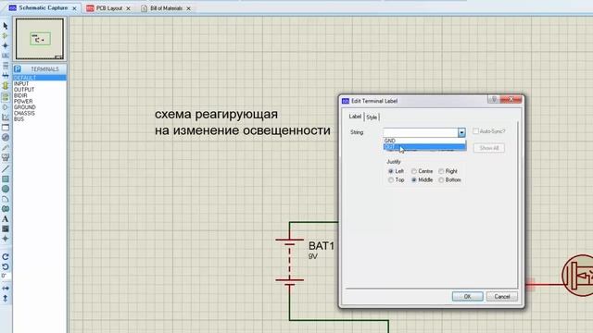Viewport: 593px width, 333px height.
Task: Pick the 2D Graphics Arc tool
Action: point(6,199)
